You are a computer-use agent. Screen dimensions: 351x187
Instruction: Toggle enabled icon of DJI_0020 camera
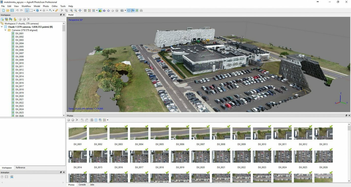click(x=13, y=96)
